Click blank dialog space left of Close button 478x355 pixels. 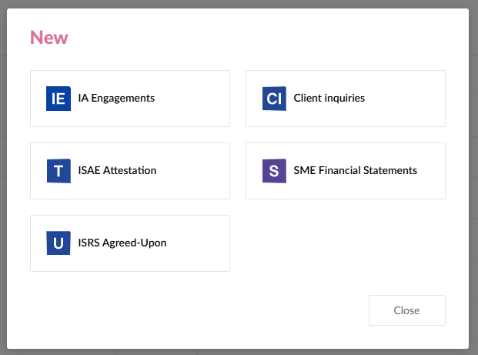point(231,310)
